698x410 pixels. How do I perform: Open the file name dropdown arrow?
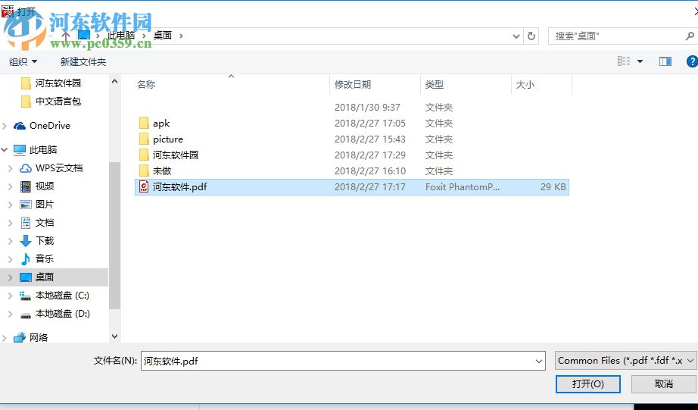pyautogui.click(x=538, y=361)
